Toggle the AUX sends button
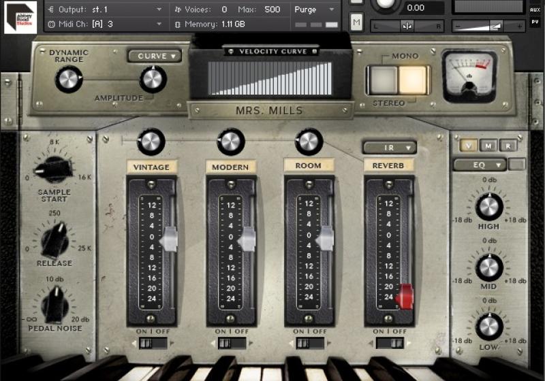Image resolution: width=545 pixels, height=381 pixels. pyautogui.click(x=535, y=10)
